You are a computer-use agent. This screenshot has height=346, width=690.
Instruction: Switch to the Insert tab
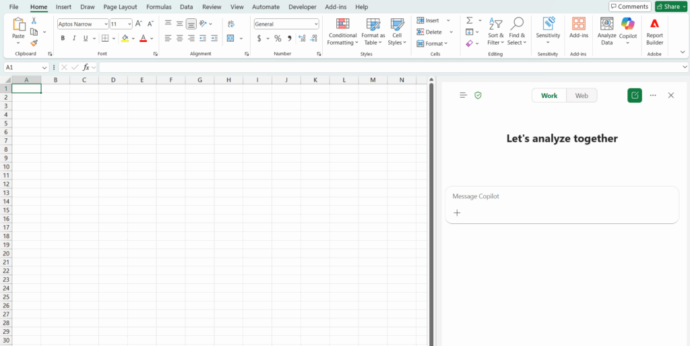pos(64,7)
